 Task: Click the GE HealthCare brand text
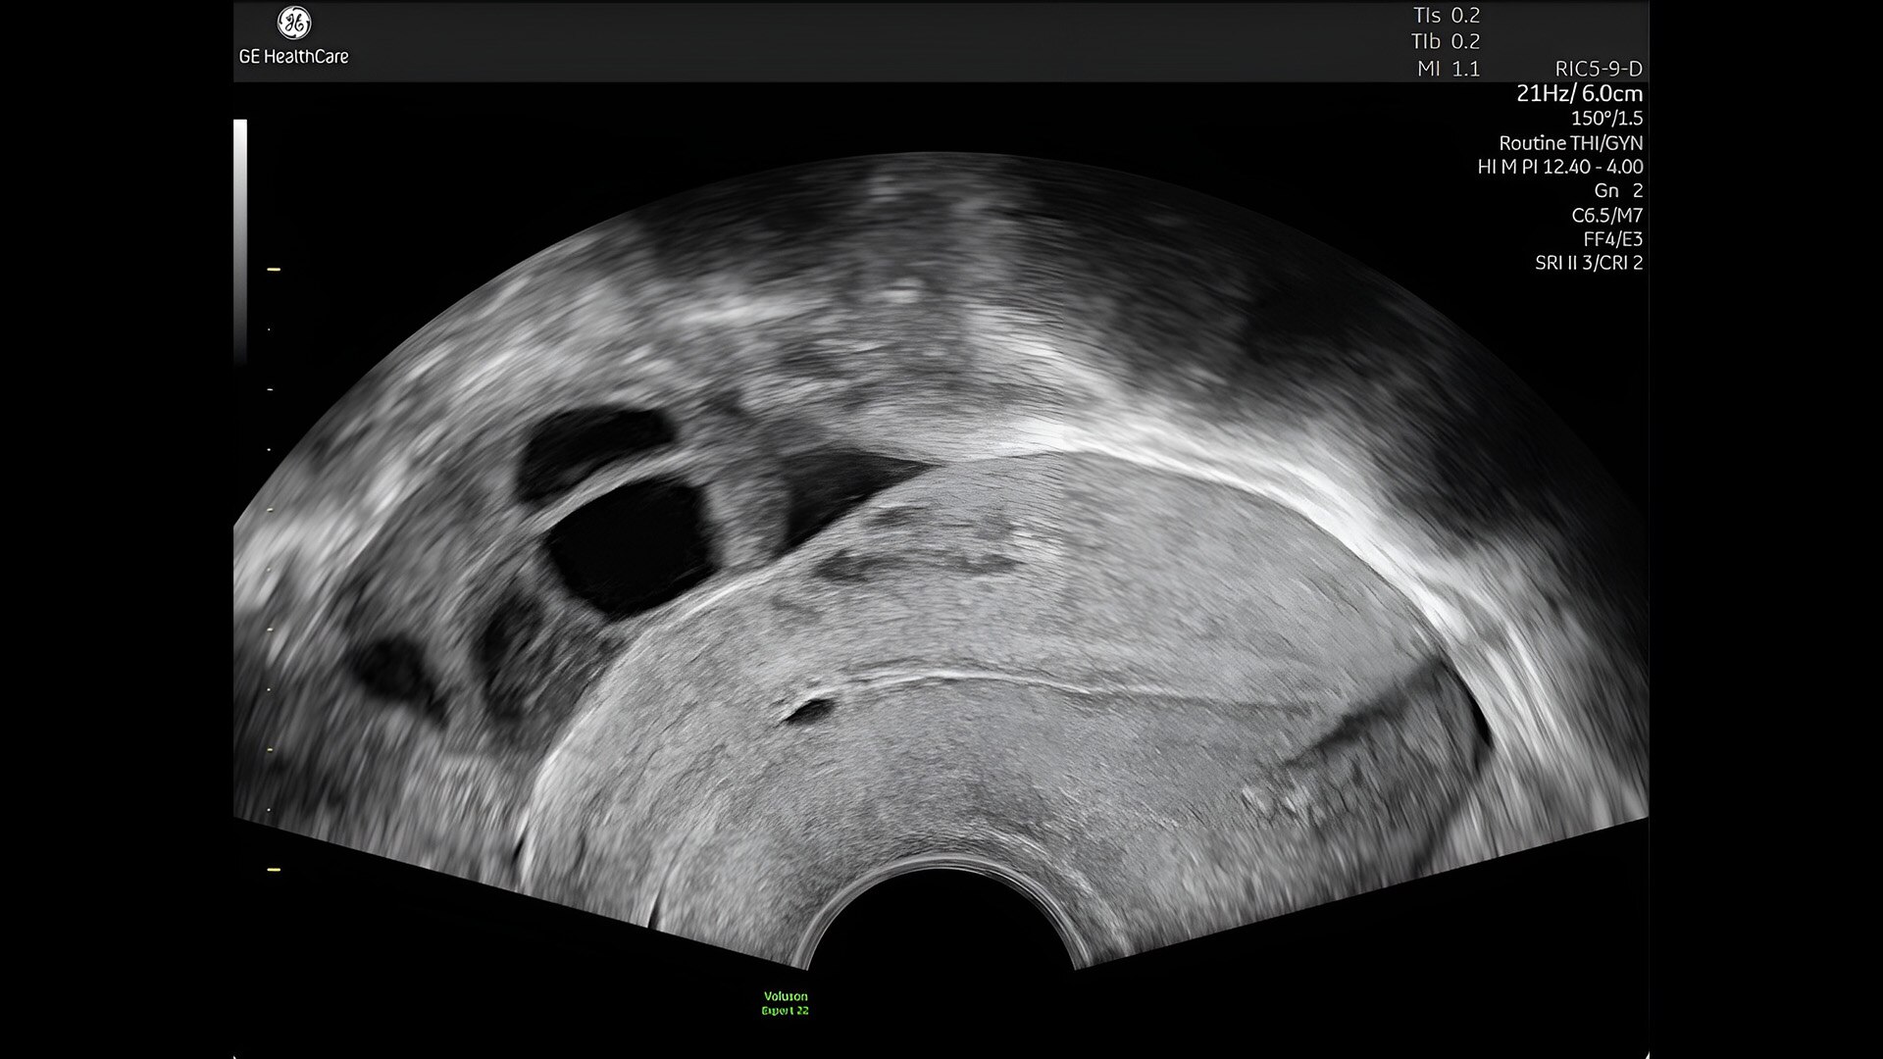pos(293,57)
